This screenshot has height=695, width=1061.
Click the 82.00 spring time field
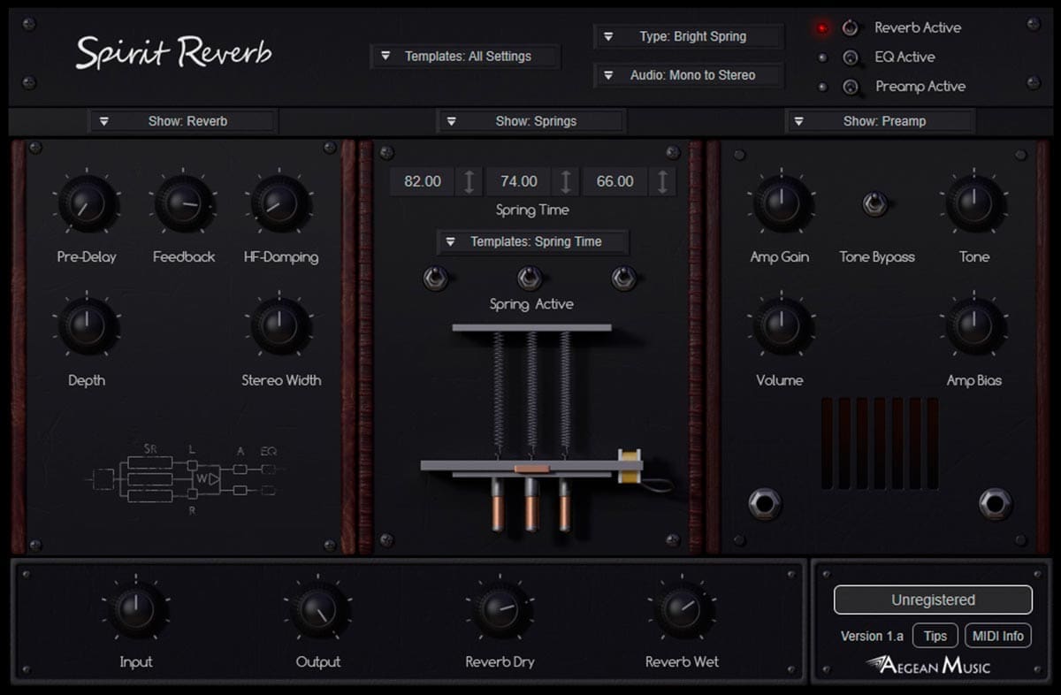[x=423, y=181]
